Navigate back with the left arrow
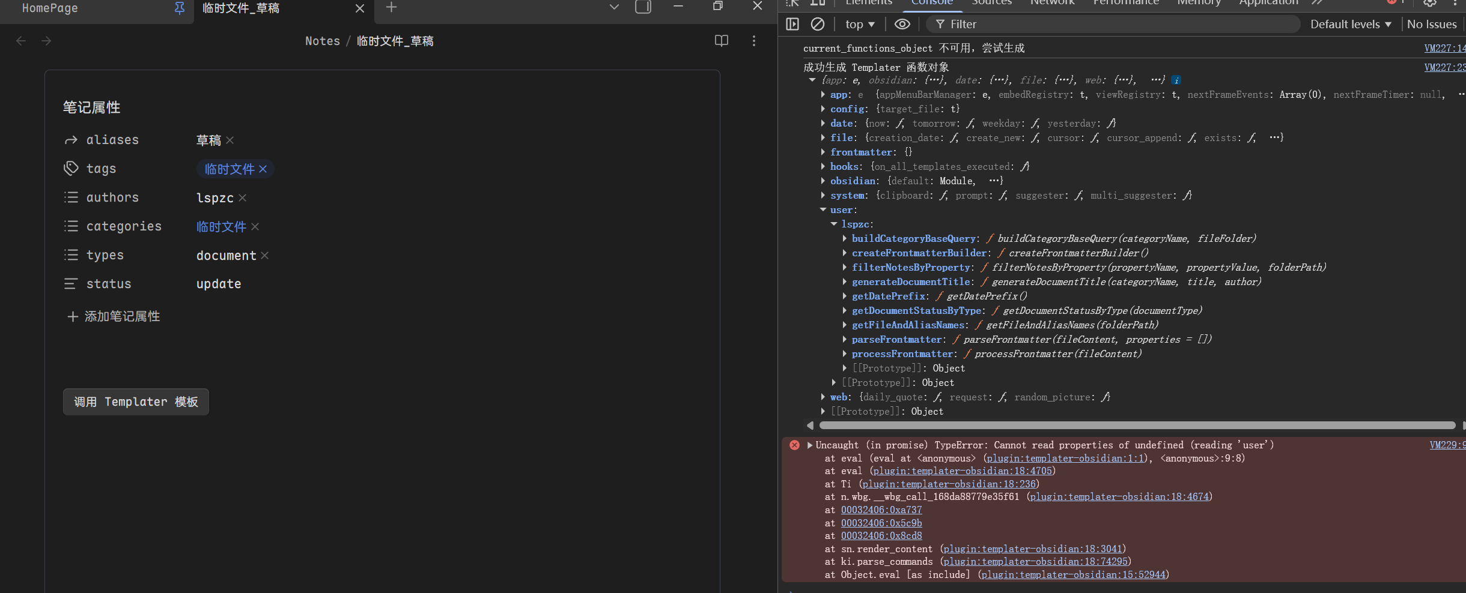The height and width of the screenshot is (593, 1466). [x=21, y=41]
